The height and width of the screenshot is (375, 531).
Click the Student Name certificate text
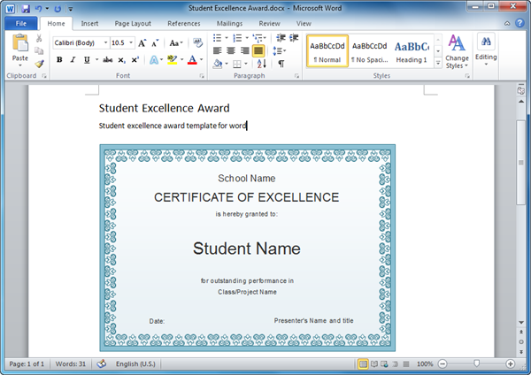[x=247, y=249]
